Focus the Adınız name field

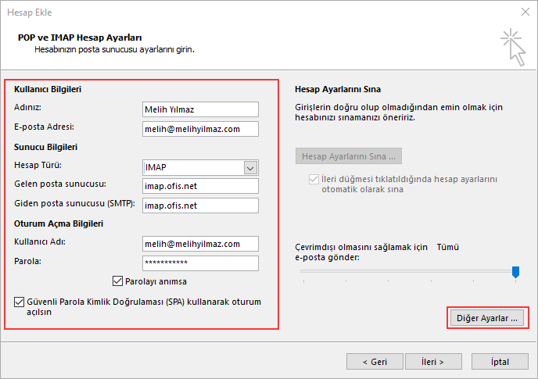(200, 109)
